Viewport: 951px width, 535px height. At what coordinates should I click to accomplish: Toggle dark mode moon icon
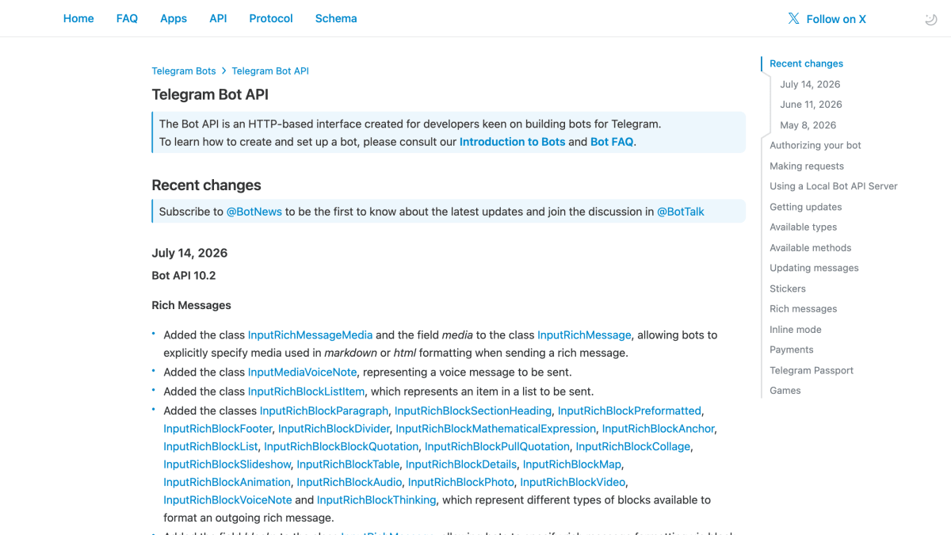[x=931, y=19]
